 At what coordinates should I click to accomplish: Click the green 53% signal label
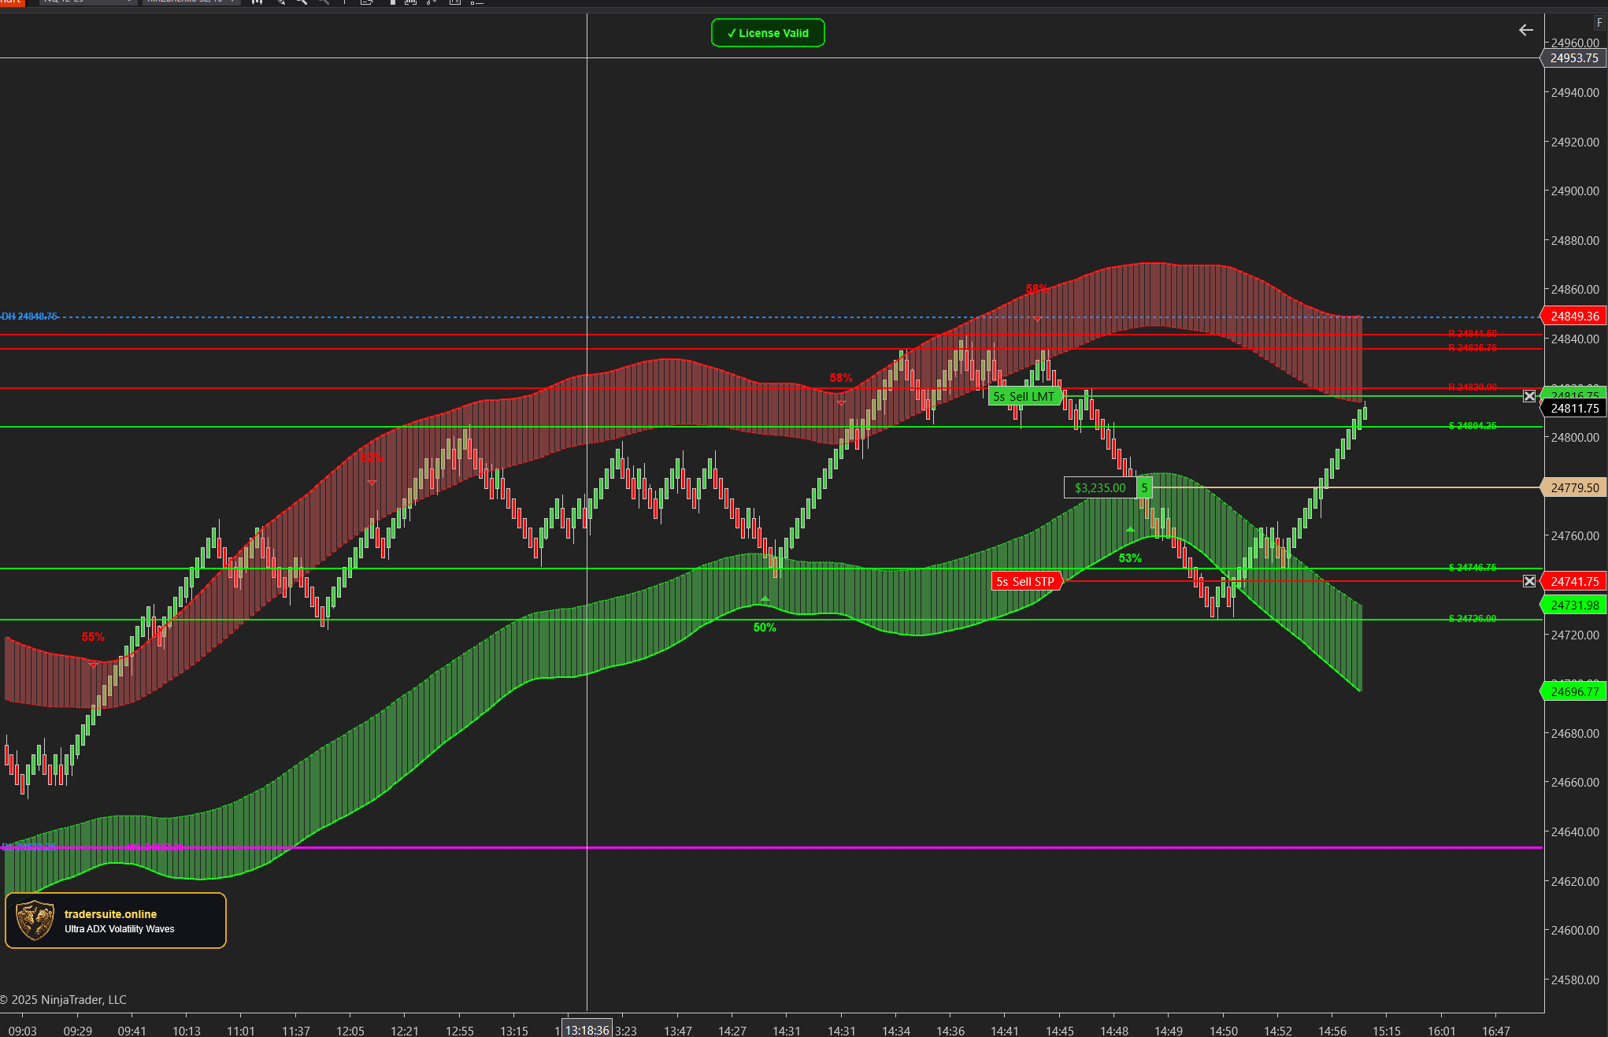[x=1130, y=558]
